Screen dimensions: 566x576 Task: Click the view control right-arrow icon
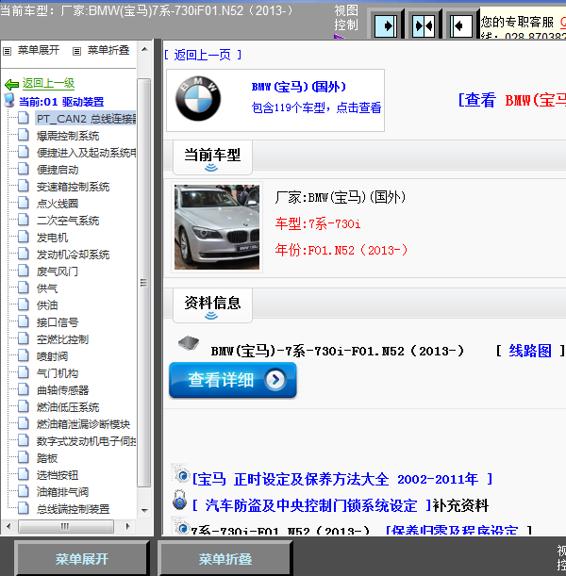pyautogui.click(x=386, y=25)
